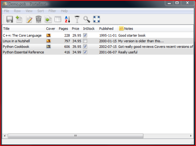Click the magnifying glass find icon
The height and width of the screenshot is (146, 196).
click(x=87, y=19)
